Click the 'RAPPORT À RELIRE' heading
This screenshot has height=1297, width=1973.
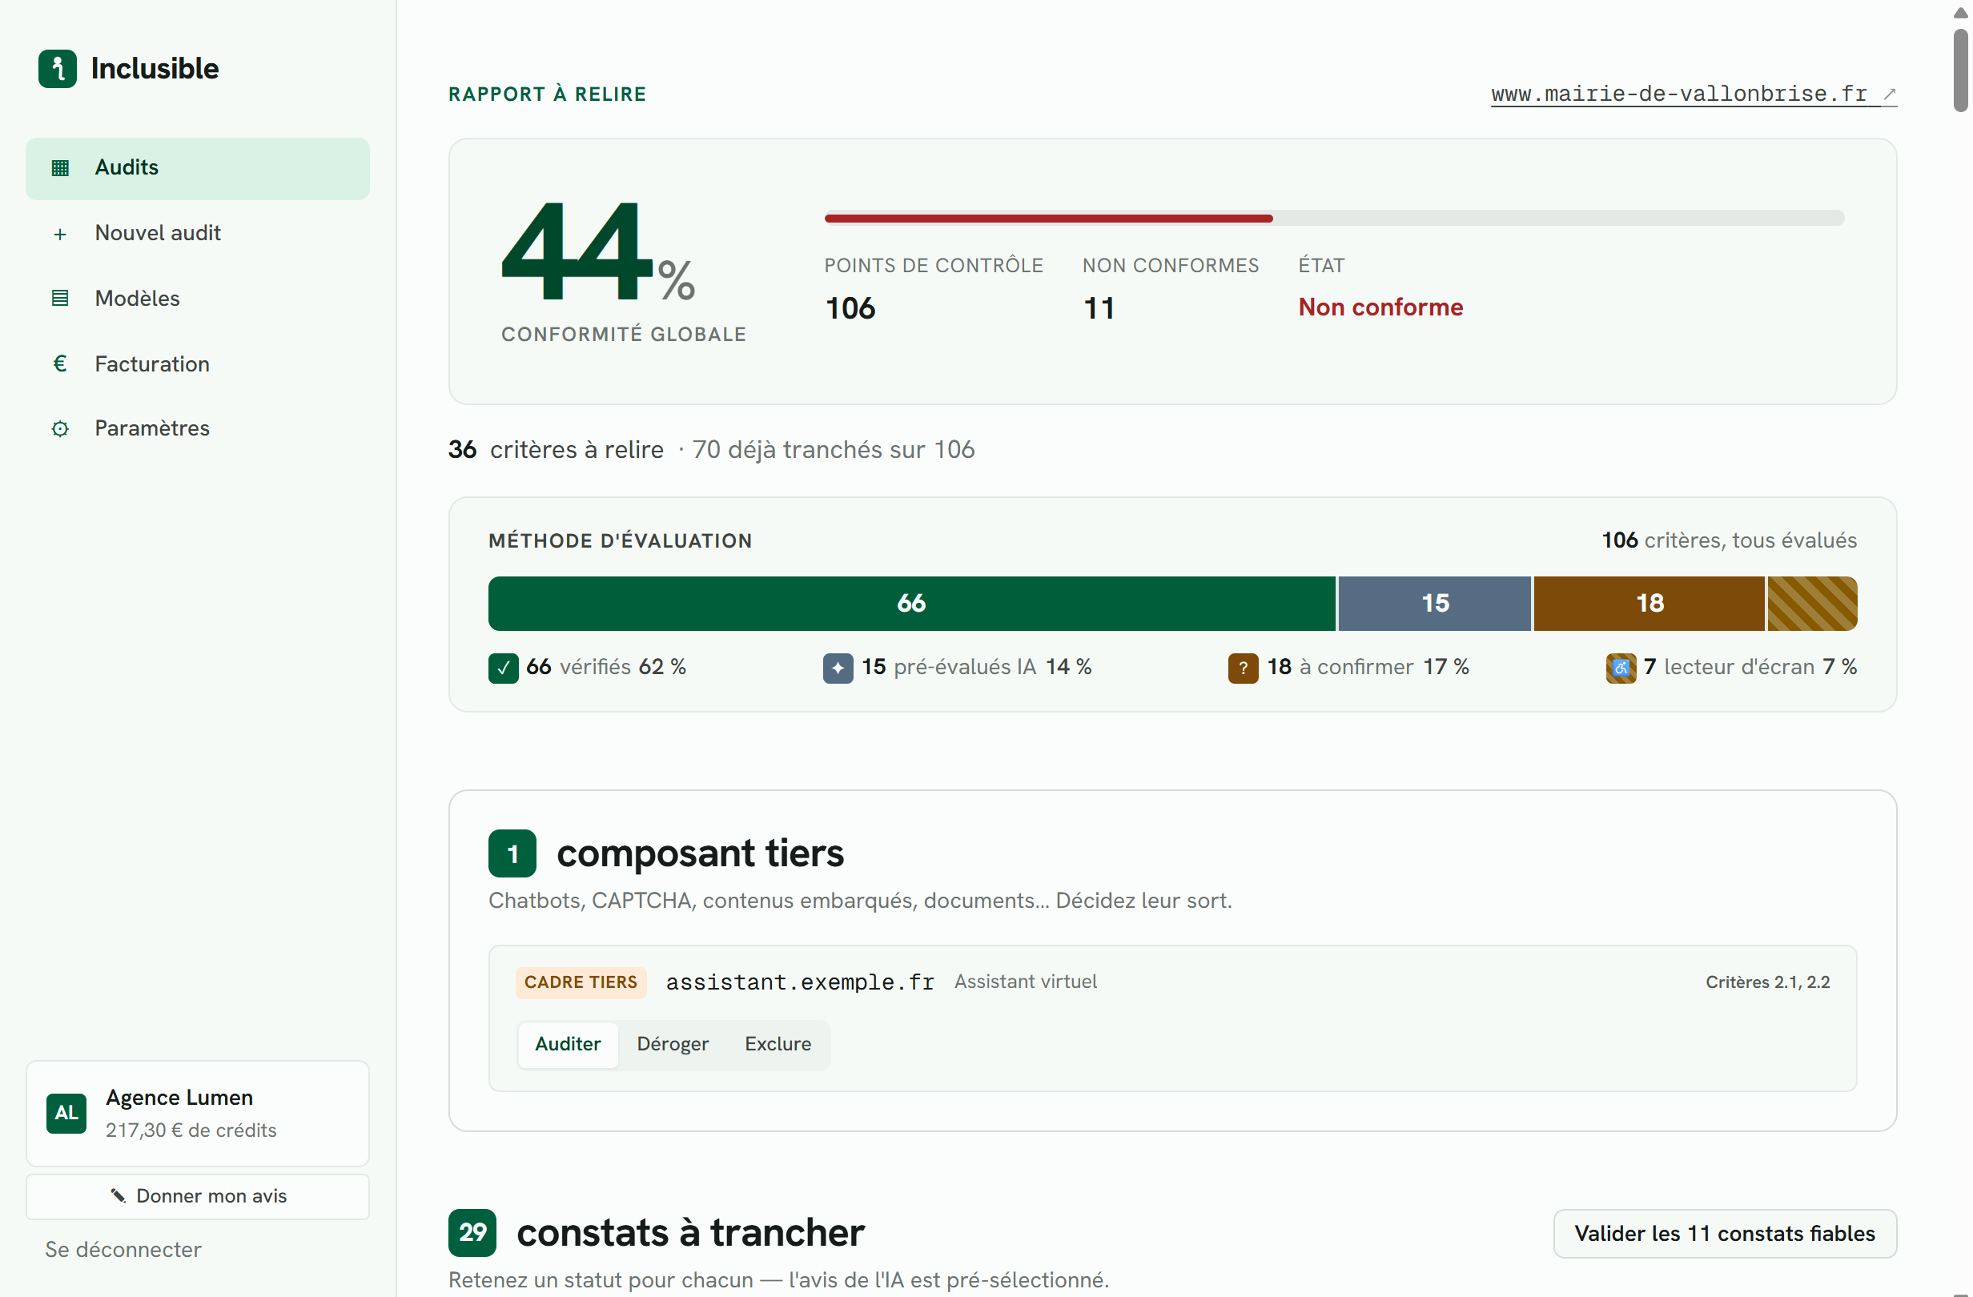coord(547,94)
